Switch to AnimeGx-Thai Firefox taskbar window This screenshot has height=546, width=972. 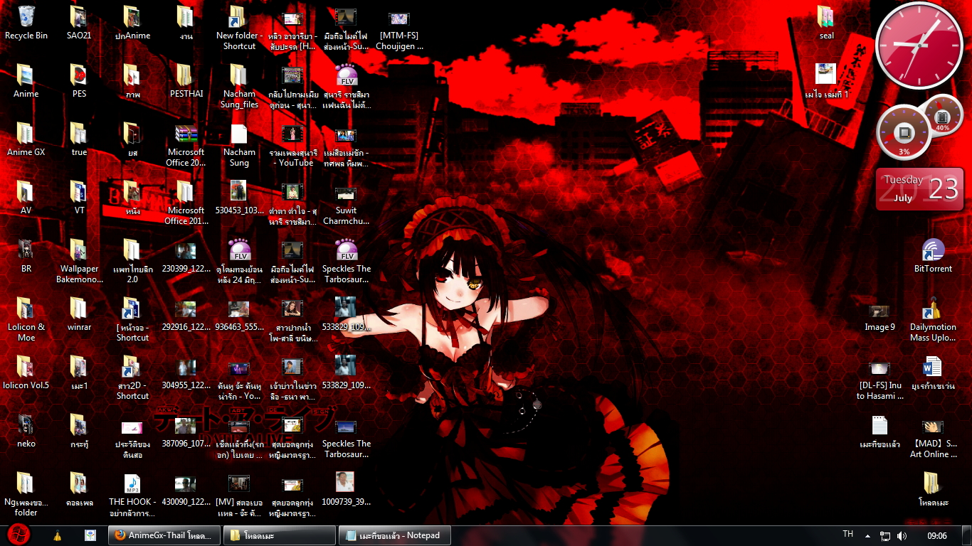tap(164, 535)
